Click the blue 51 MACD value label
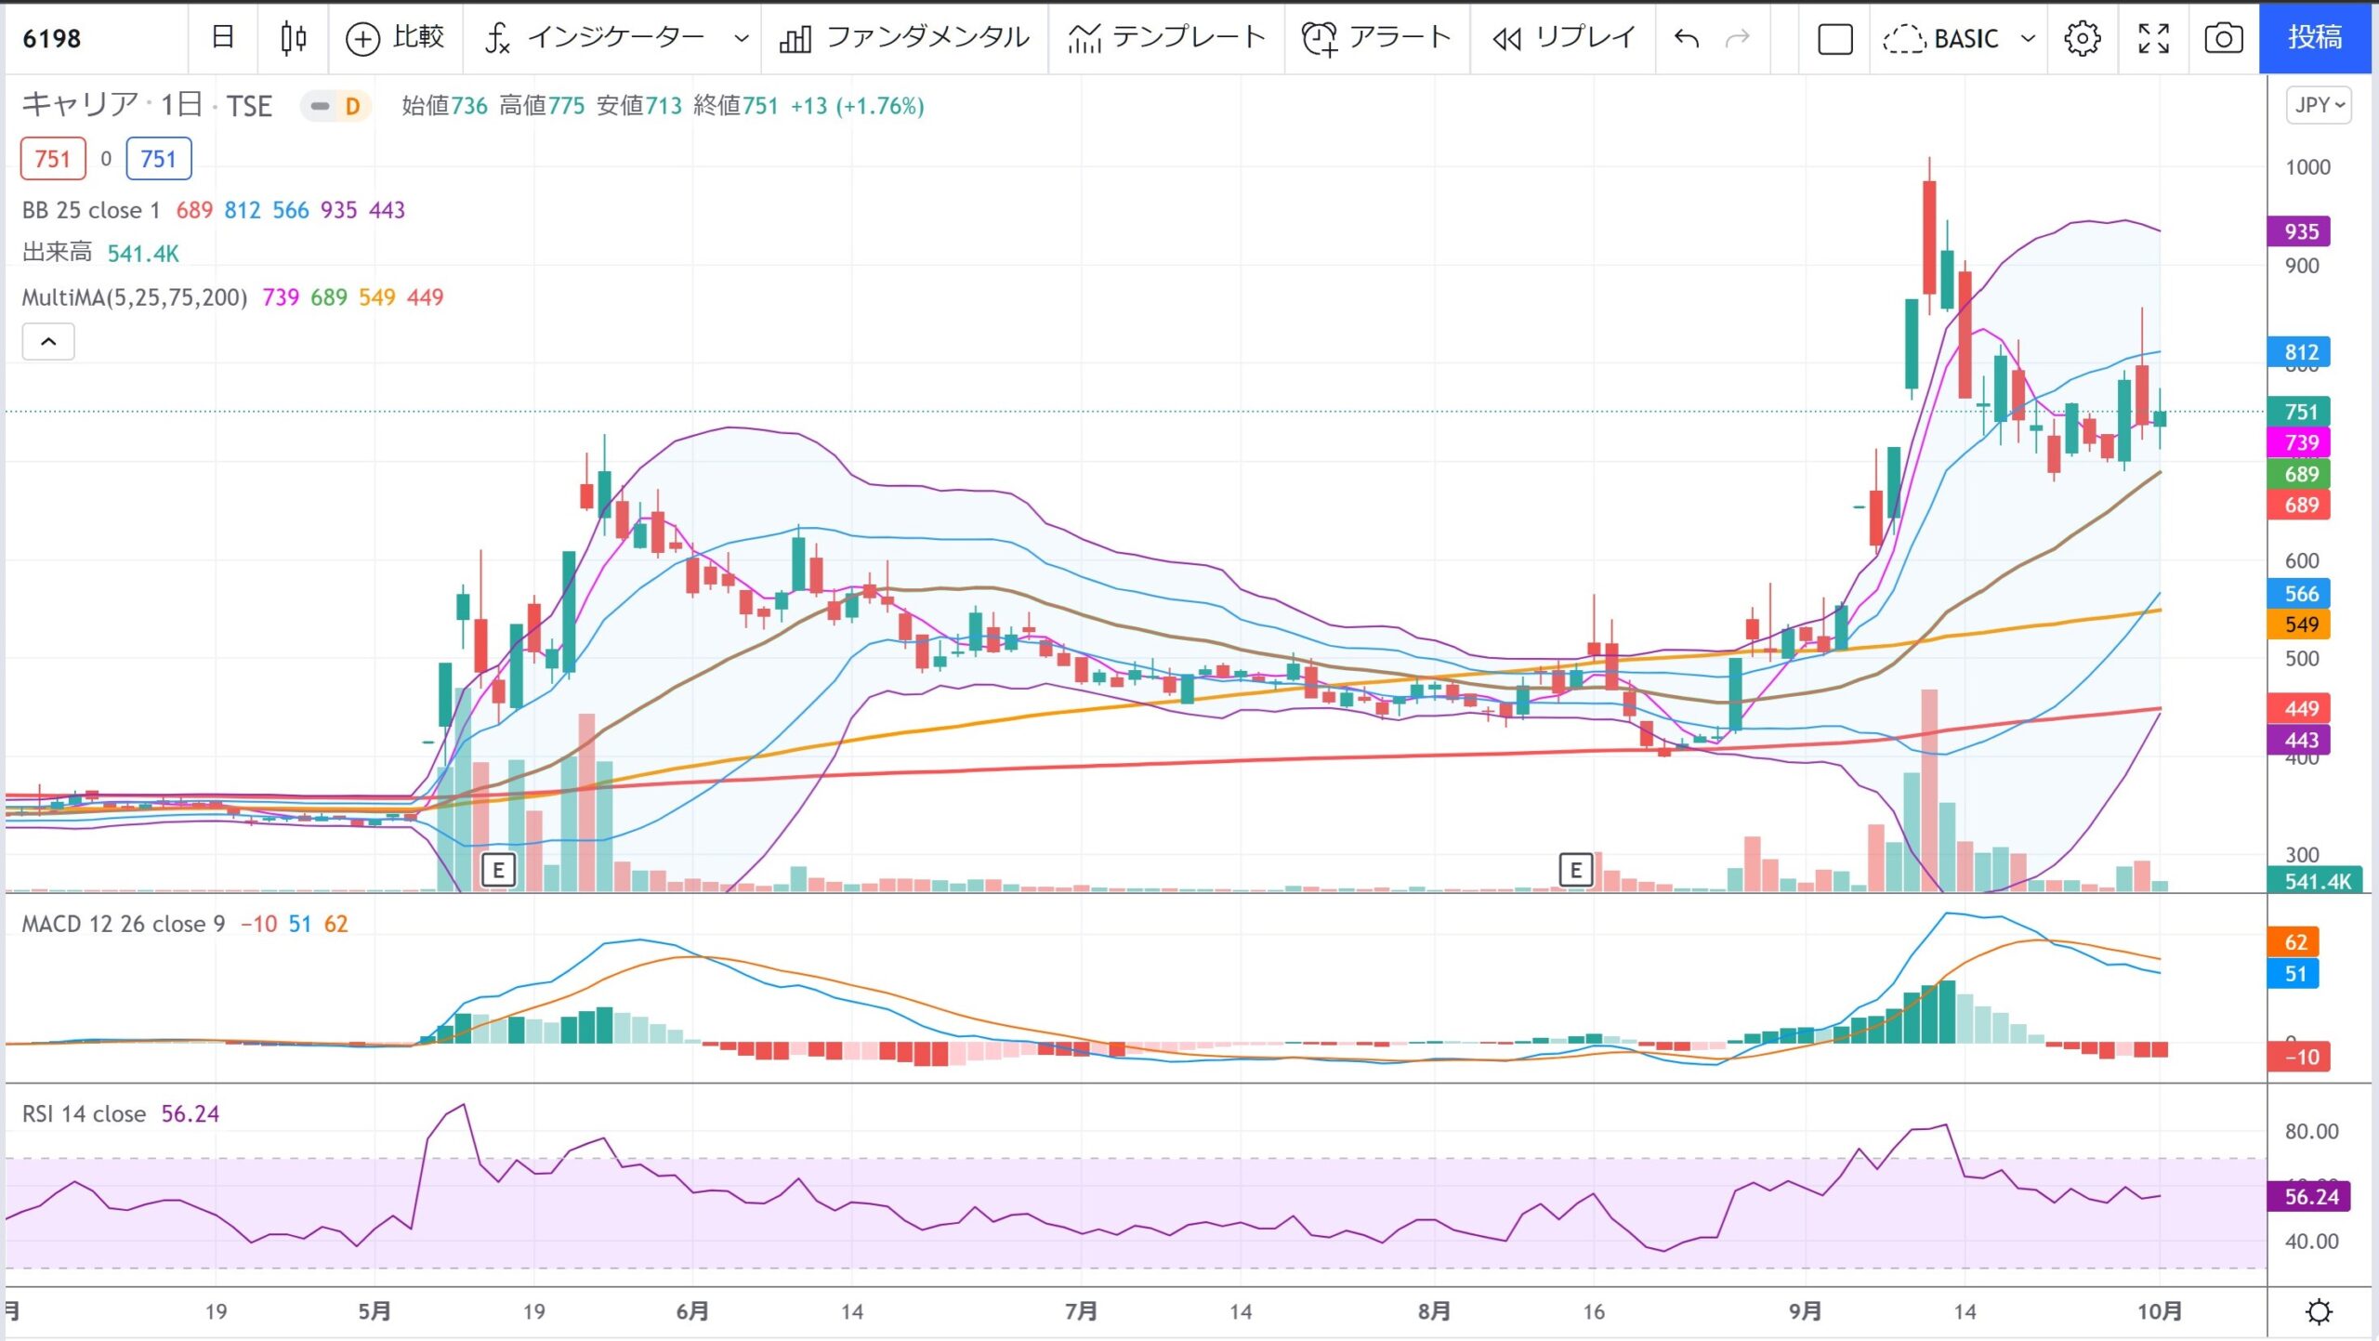This screenshot has height=1341, width=2379. click(x=2294, y=974)
